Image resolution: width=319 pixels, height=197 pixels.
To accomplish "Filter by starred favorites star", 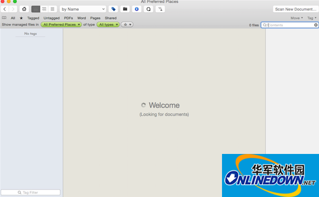I will click(x=21, y=18).
